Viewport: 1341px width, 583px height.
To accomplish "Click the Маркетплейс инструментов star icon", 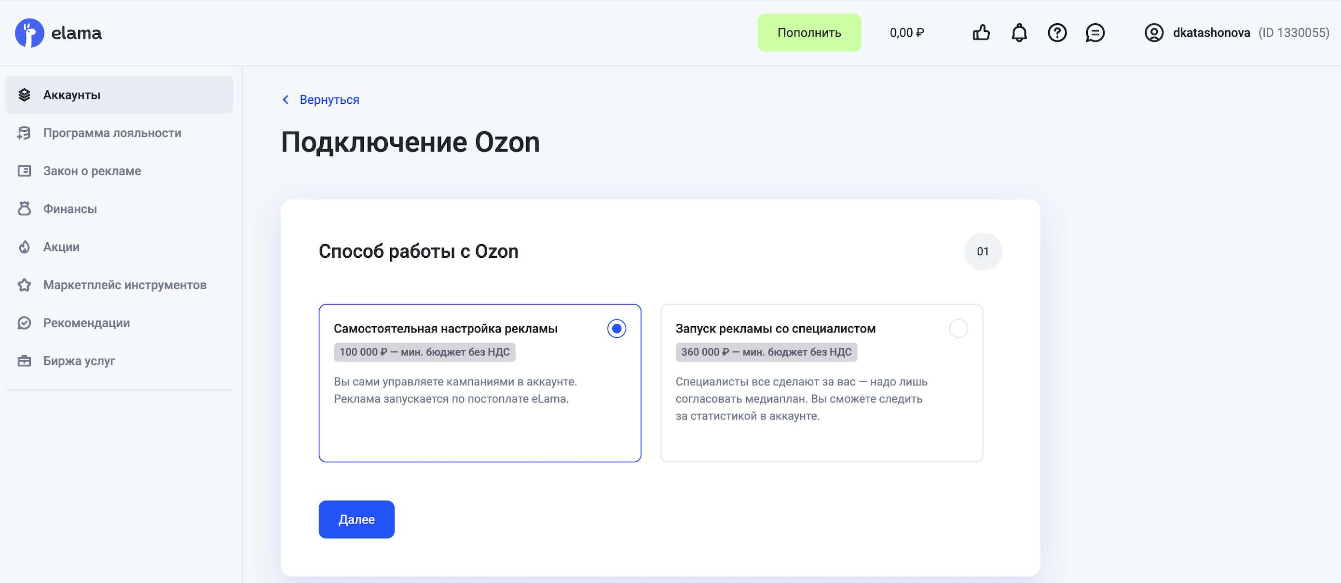I will click(24, 285).
